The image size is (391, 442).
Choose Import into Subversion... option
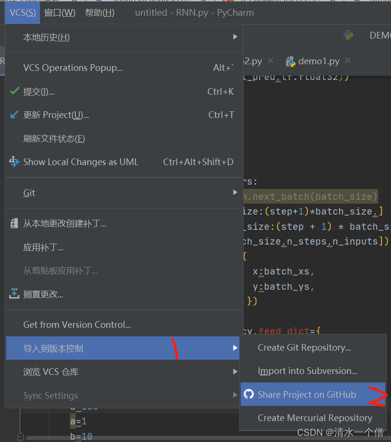(313, 371)
